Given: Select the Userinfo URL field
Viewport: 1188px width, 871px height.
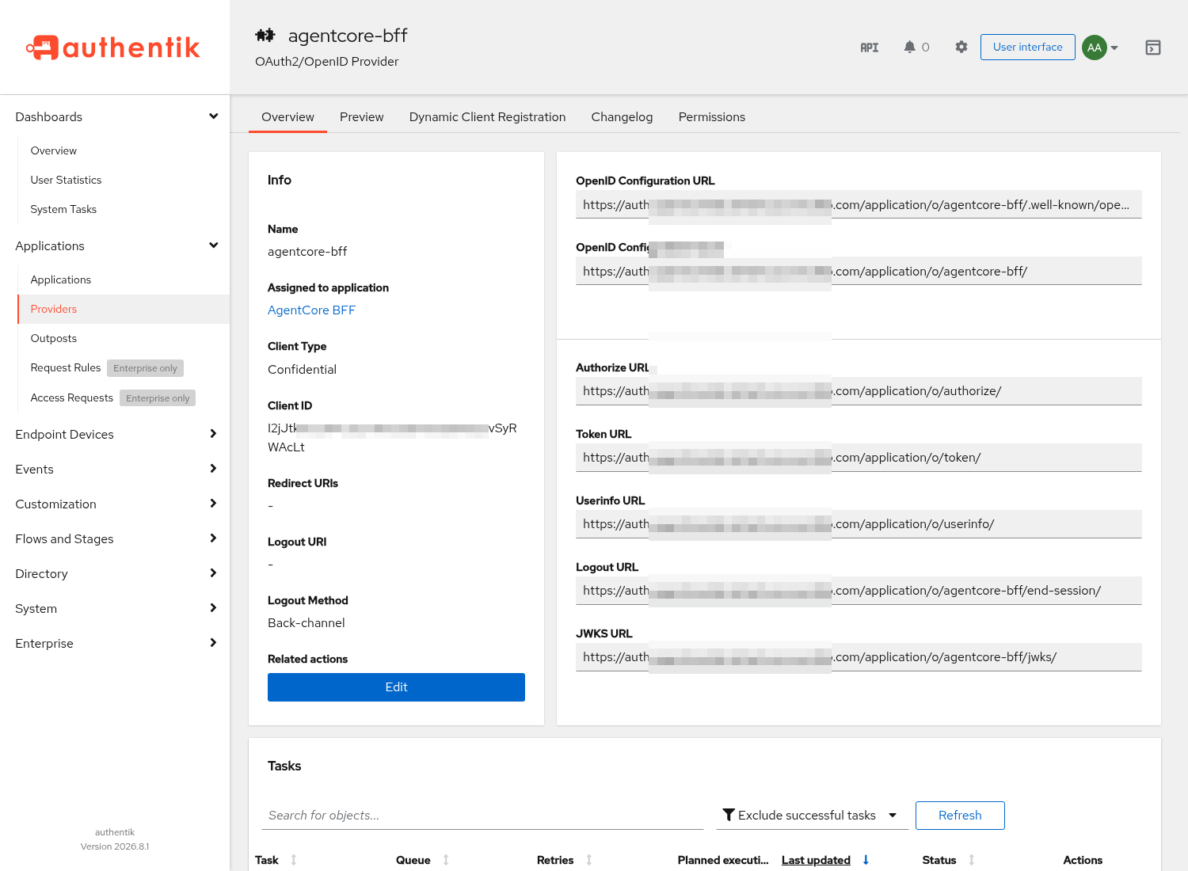Looking at the screenshot, I should (859, 524).
